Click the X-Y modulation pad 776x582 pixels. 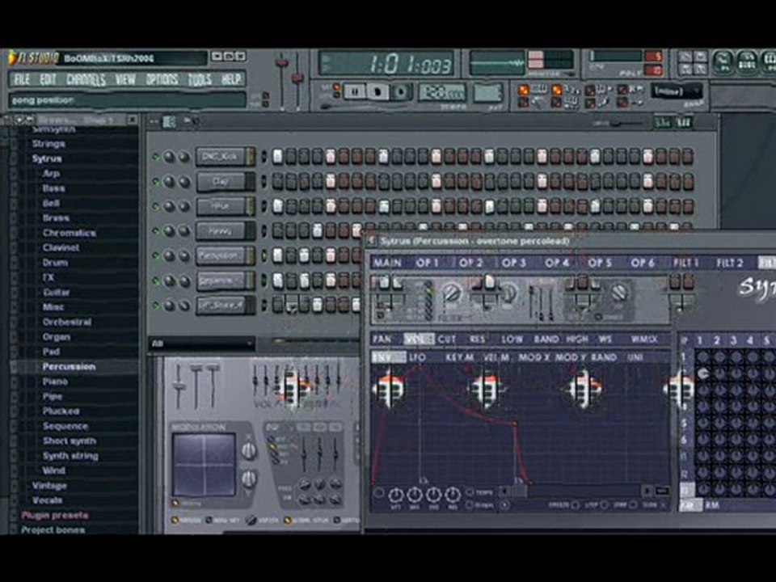204,464
